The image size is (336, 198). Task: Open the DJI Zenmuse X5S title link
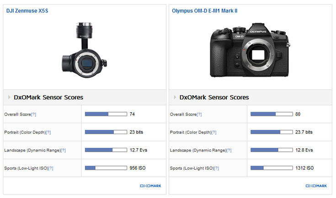[27, 10]
